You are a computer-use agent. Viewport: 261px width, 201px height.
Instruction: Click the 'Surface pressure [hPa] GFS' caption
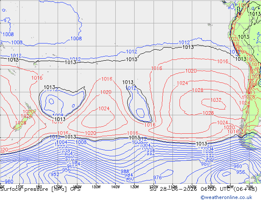click(x=40, y=189)
